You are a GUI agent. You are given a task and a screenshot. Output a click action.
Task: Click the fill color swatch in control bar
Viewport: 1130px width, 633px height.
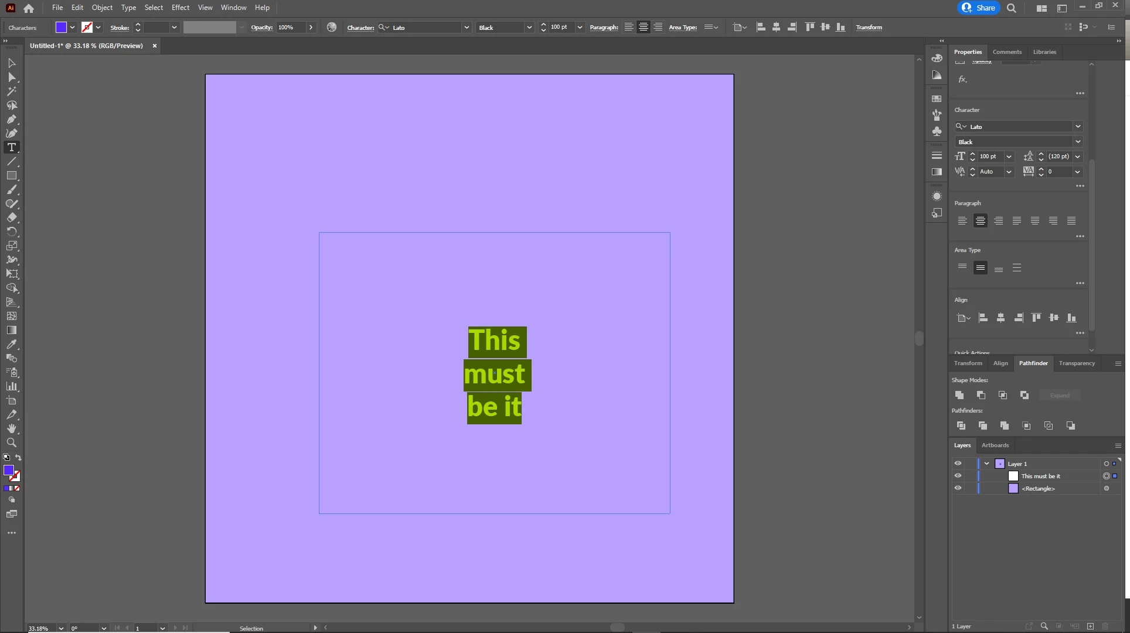61,28
